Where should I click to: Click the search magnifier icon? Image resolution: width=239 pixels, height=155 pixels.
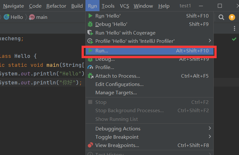pos(221,17)
